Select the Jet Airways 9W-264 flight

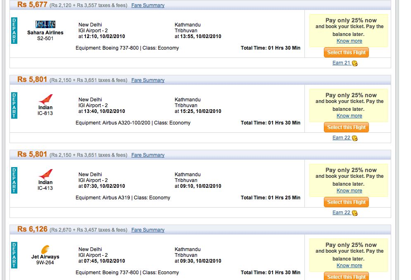[x=346, y=276]
